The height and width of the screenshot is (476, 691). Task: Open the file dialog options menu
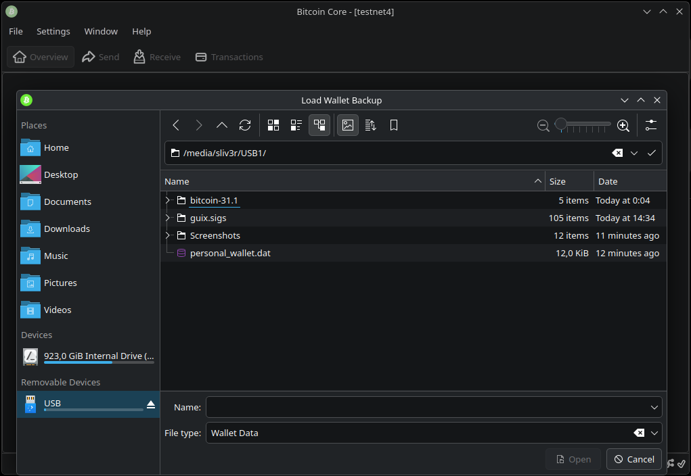(651, 126)
